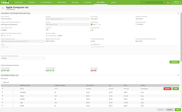
Task: Open the notifications bell icon
Action: pos(168,2)
